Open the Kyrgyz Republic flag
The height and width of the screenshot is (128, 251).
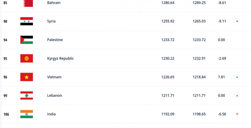pos(27,58)
